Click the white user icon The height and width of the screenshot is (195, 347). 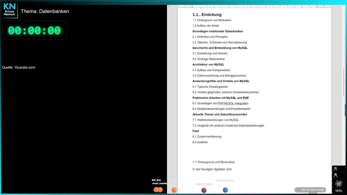click(335, 169)
